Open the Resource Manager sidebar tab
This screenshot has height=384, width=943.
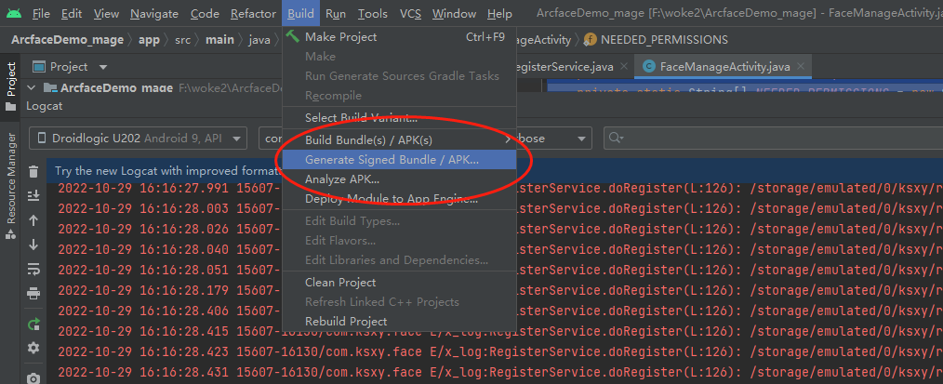coord(11,186)
